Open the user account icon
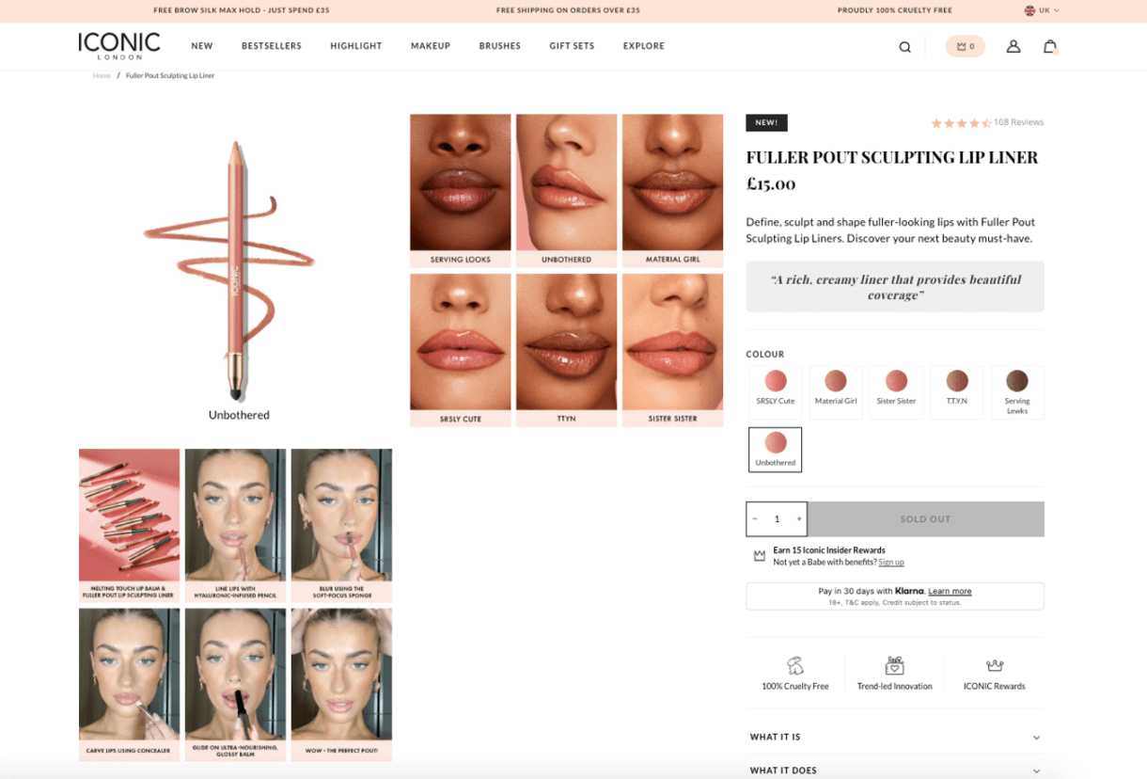1147x779 pixels. click(1013, 46)
